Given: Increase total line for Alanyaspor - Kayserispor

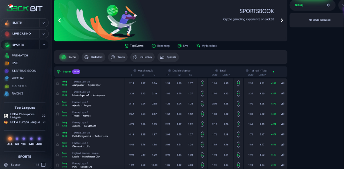Looking at the screenshot, I should point(202,81).
